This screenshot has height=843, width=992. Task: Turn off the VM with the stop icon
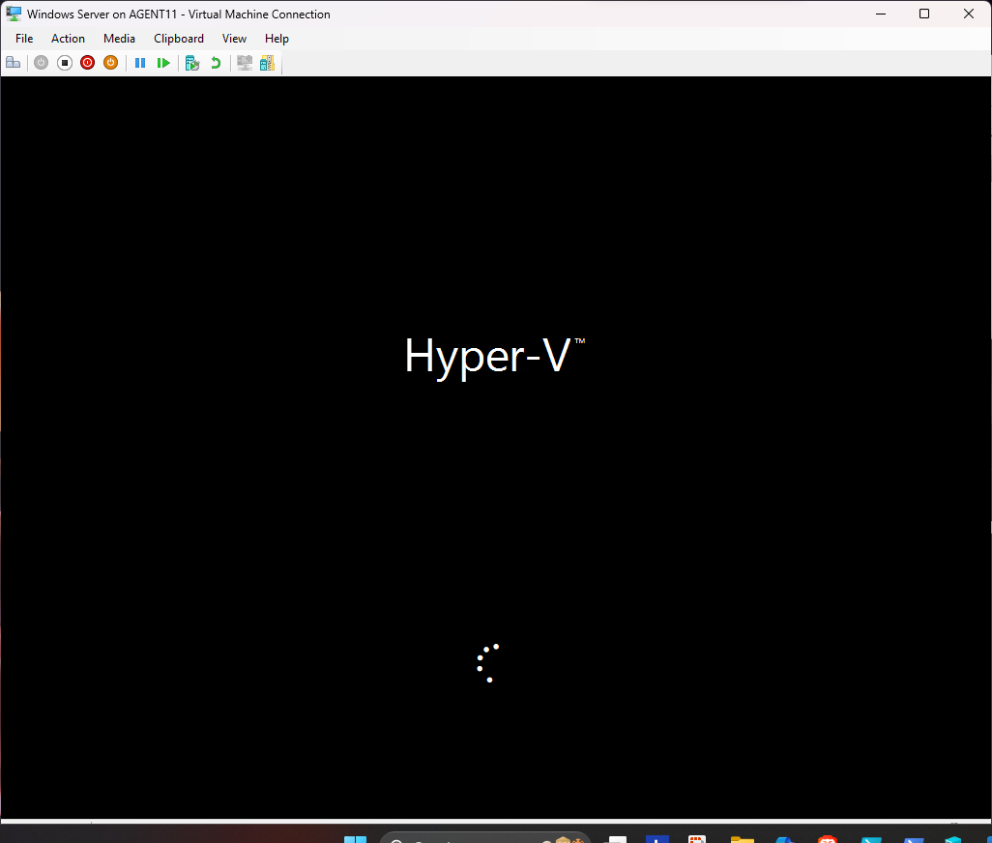pyautogui.click(x=65, y=63)
